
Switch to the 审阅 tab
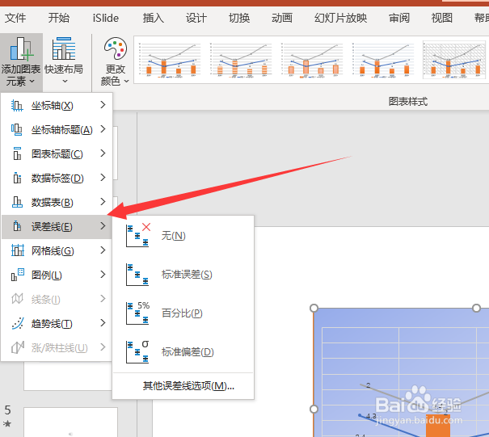point(399,18)
